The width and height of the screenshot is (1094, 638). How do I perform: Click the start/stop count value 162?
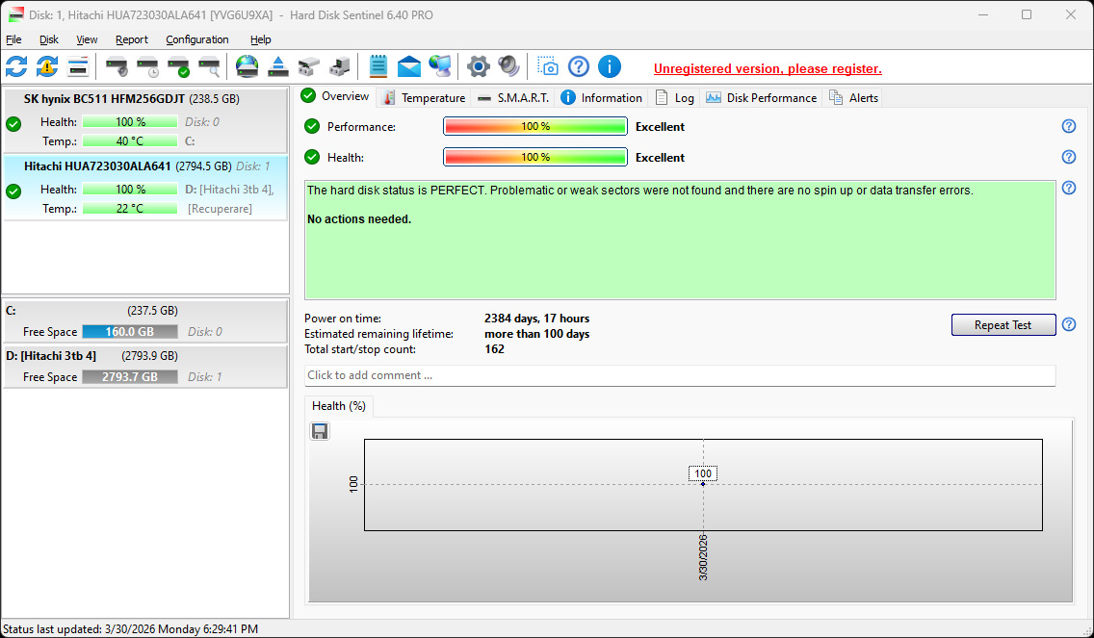[494, 349]
